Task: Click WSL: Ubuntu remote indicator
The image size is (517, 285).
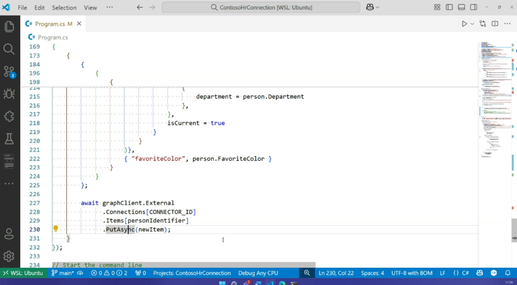Action: click(23, 273)
